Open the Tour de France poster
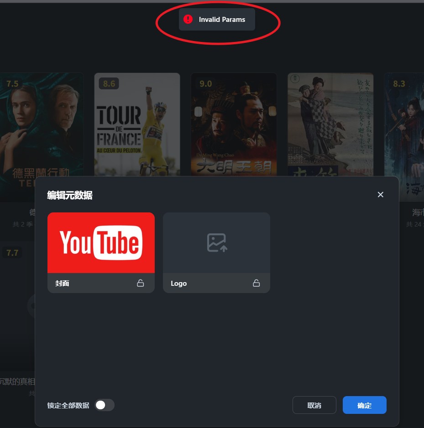The height and width of the screenshot is (428, 424). coord(137,124)
